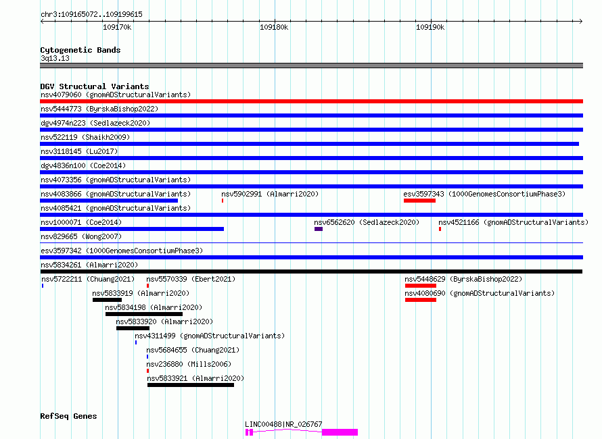Click nsv5902991 (Almarri2020) label

click(270, 194)
